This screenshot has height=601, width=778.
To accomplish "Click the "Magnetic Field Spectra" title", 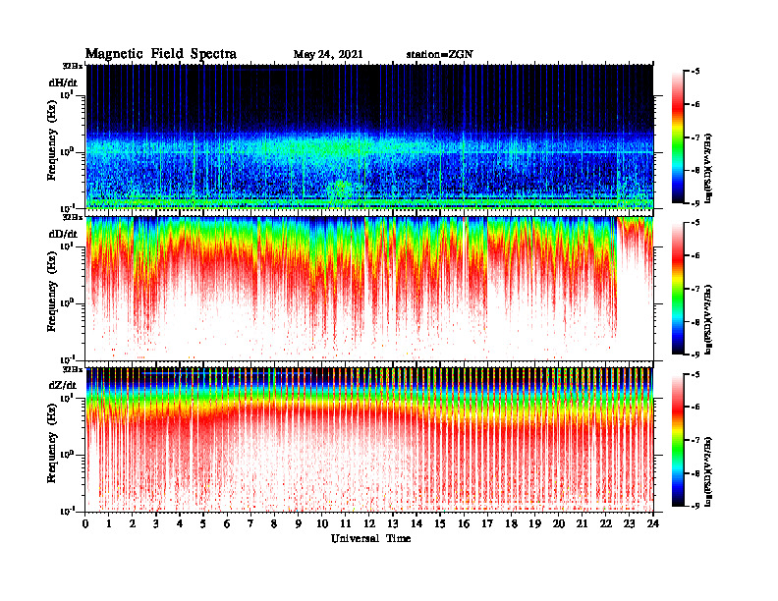I will [x=161, y=54].
